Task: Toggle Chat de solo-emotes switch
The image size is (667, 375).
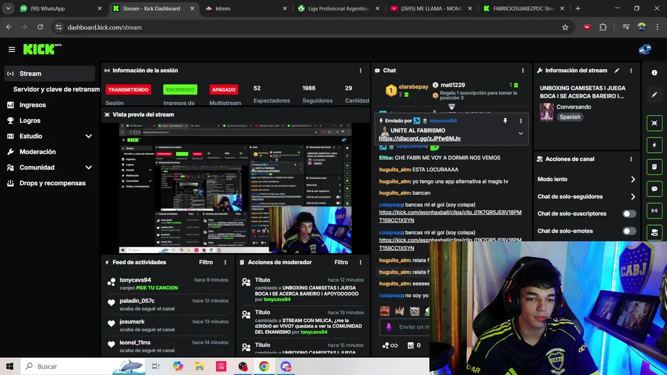Action: pos(629,231)
